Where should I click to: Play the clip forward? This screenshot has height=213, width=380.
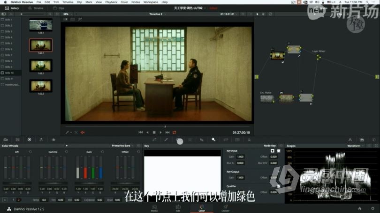160,132
